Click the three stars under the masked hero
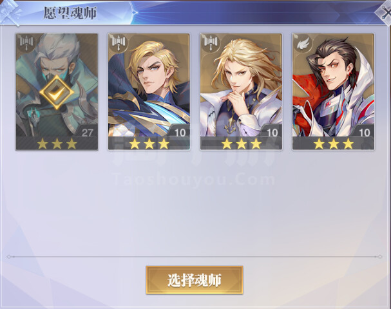 pos(57,144)
